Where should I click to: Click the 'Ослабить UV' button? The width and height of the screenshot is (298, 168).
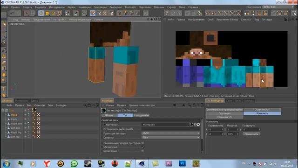click(262, 110)
